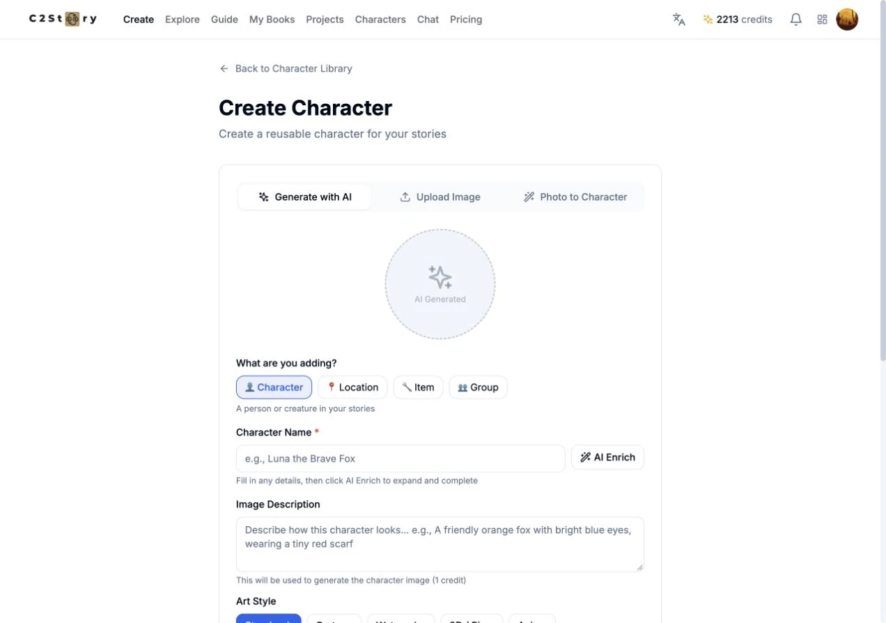Click the AI Enrich button
886x623 pixels.
tap(607, 458)
